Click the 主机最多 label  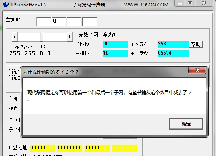(139, 53)
